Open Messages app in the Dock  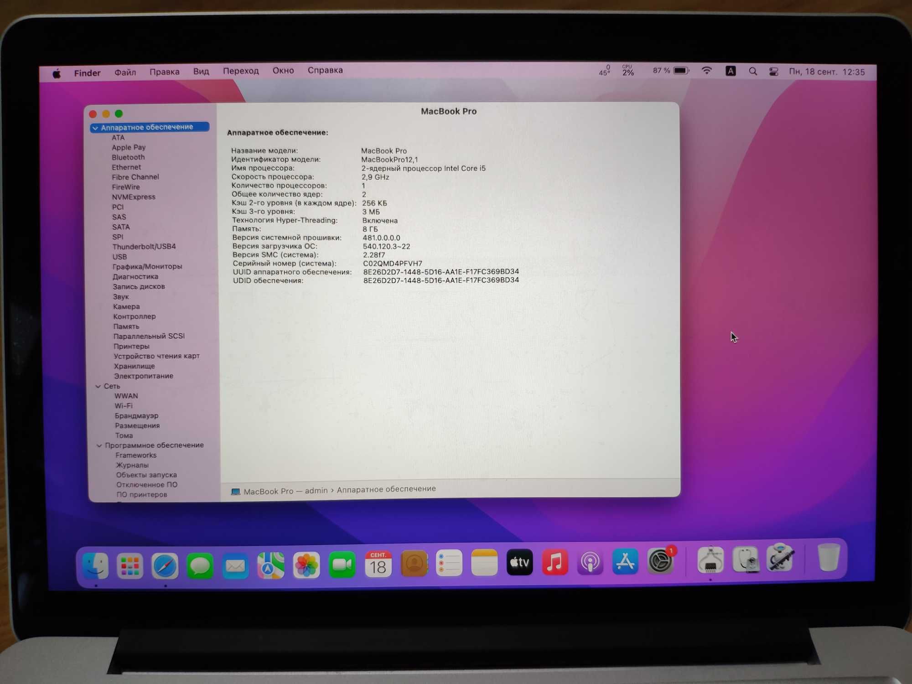[200, 566]
